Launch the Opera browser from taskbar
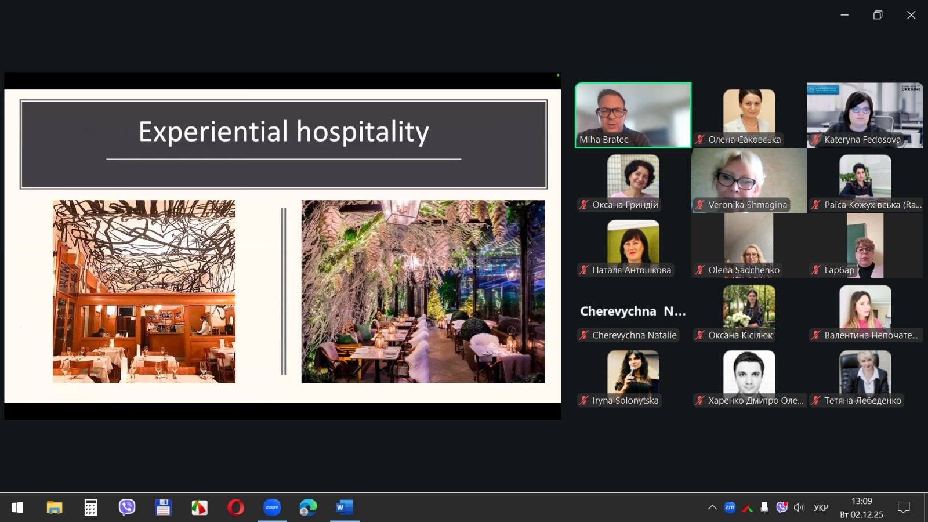 pyautogui.click(x=235, y=507)
